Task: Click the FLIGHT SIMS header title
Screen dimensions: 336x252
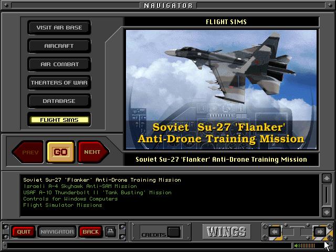Action: coord(226,22)
